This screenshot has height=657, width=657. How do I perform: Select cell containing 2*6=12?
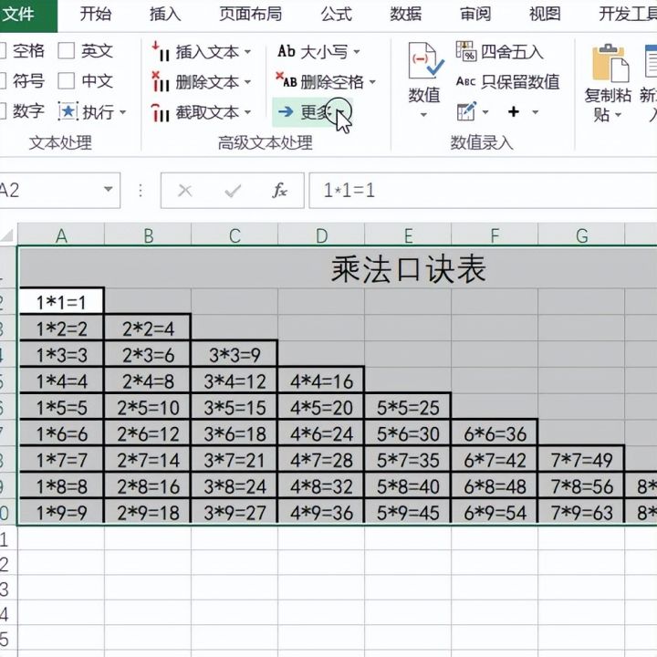[148, 433]
